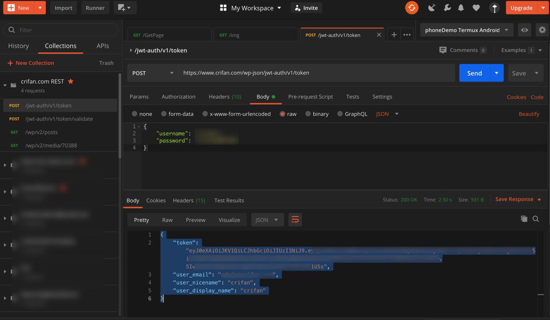Open the response Cookies tab
Screen dimensions: 550x320
coord(156,200)
